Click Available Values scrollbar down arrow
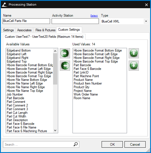Screen dimensions: 151x153 (x=55, y=130)
